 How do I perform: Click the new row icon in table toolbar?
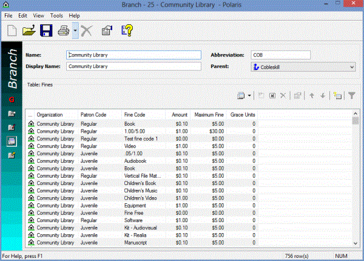(x=261, y=95)
